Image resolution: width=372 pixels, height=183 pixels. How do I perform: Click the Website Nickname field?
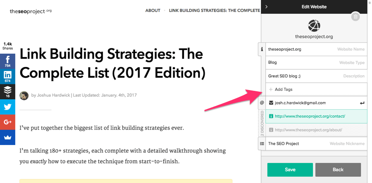316,144
